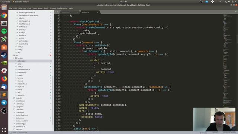Open Thunderbird mail from the dock
The image size is (238, 134).
coord(4,87)
